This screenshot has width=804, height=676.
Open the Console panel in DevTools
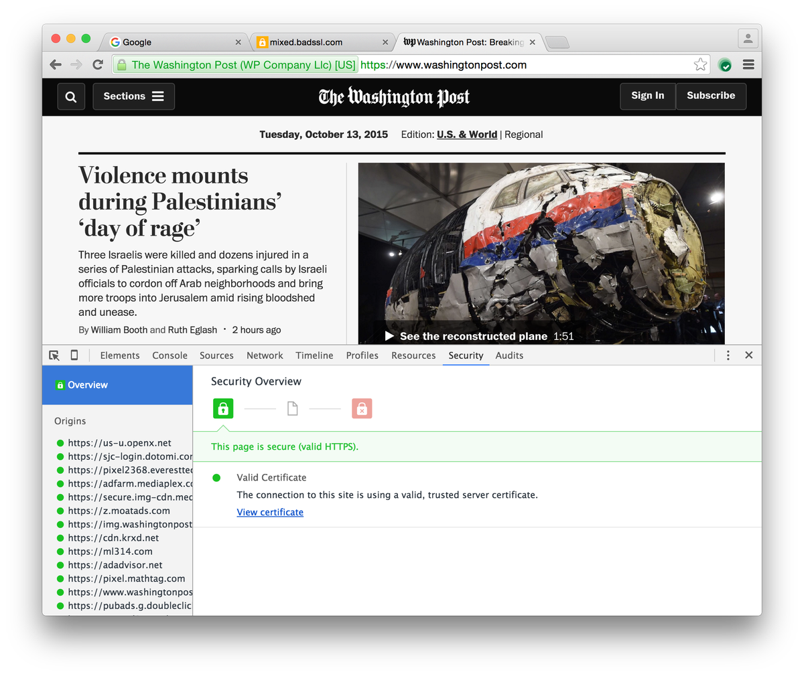point(170,355)
